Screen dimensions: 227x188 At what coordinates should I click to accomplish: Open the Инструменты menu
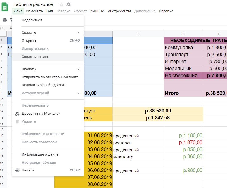pos(119,11)
